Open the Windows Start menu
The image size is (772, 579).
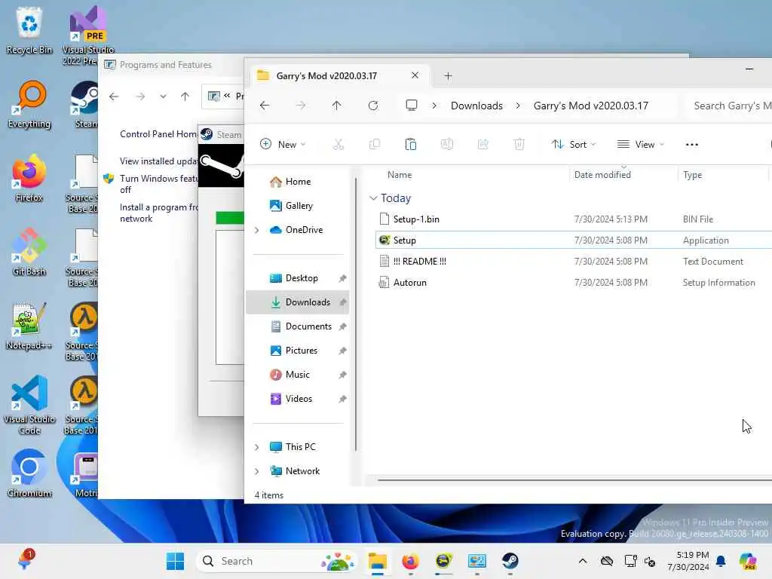[x=175, y=561]
